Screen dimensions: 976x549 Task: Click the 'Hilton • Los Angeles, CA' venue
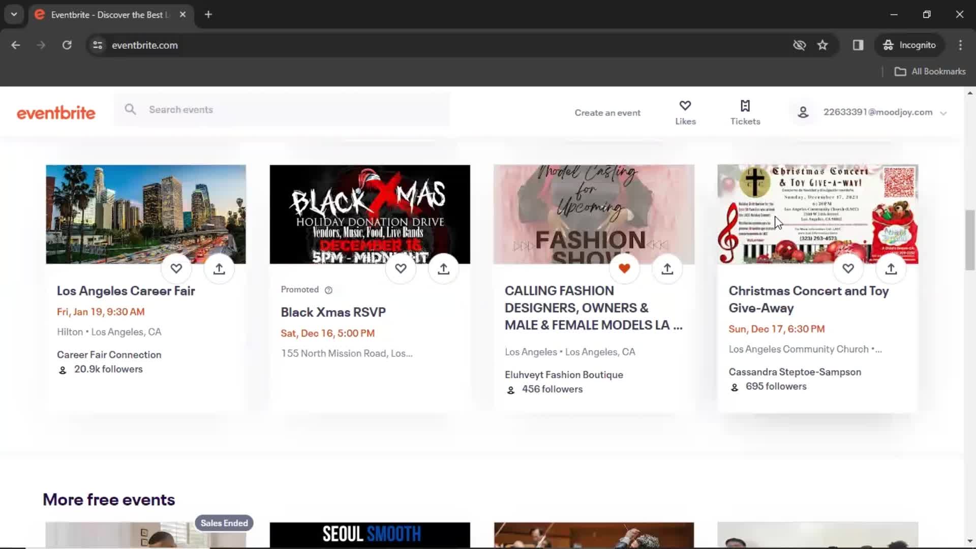109,332
